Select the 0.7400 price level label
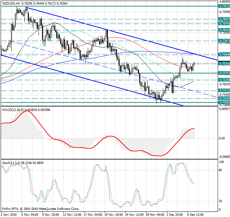 tap(224, 102)
